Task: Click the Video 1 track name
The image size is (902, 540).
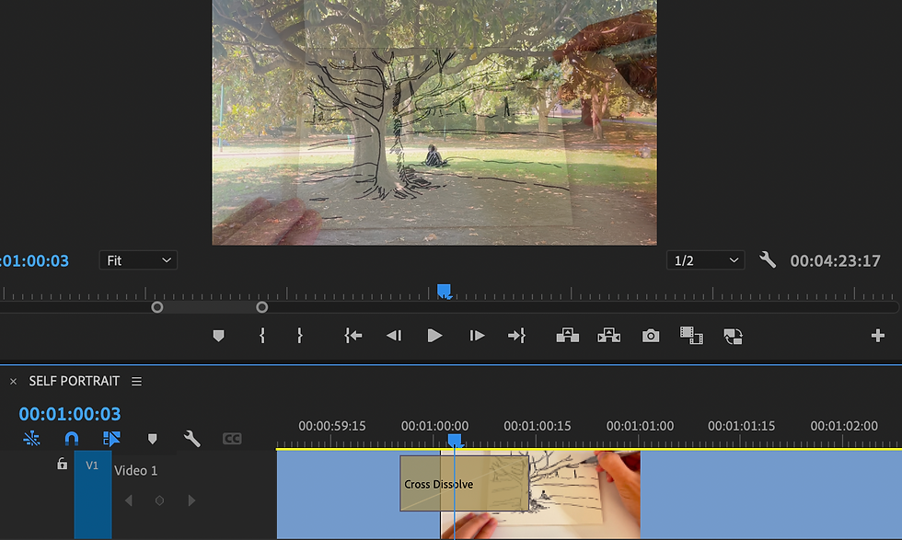Action: 136,470
